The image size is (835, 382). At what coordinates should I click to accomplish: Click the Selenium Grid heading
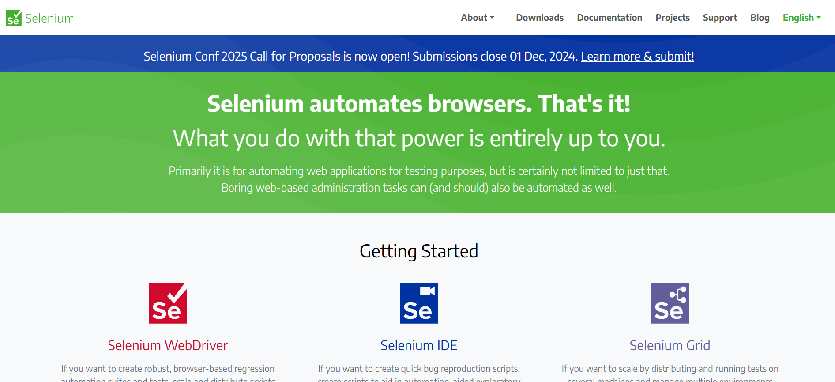pyautogui.click(x=670, y=345)
